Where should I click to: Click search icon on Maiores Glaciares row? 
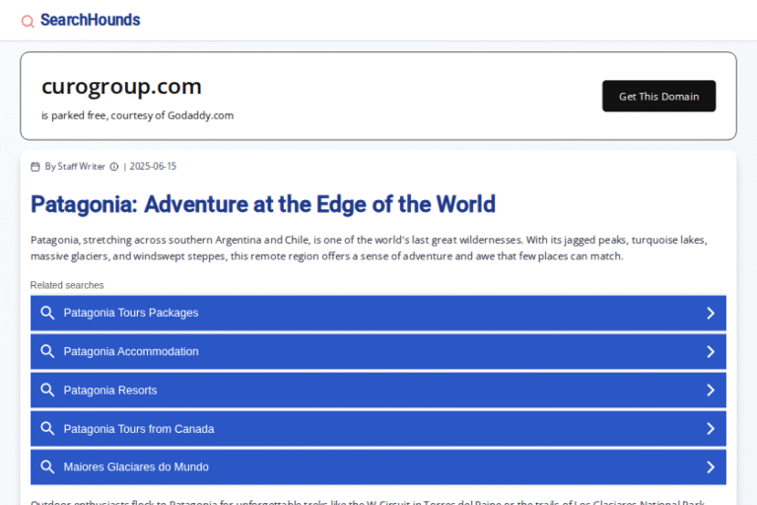click(x=46, y=467)
